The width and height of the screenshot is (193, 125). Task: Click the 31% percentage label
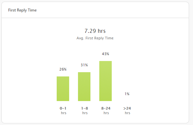pyautogui.click(x=84, y=65)
